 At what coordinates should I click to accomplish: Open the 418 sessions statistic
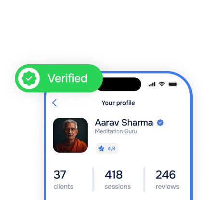(118, 179)
